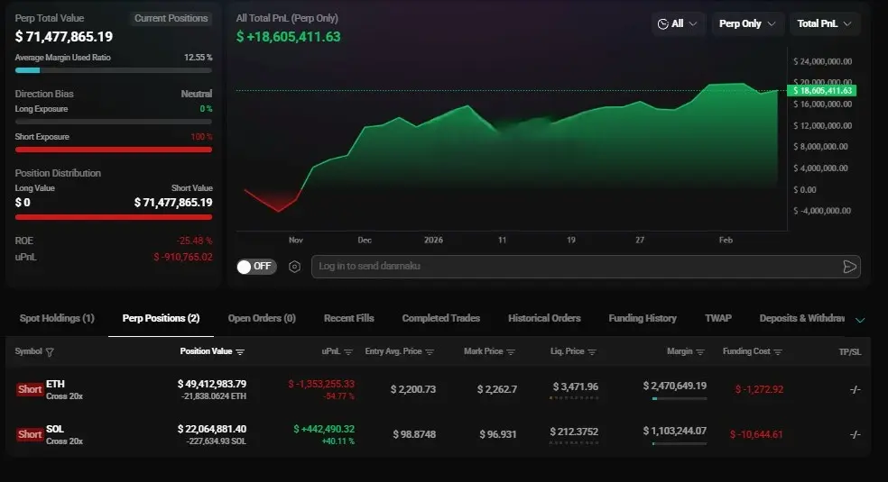Click the Perp Total Value $71,477,865.19
Viewport: 888px width, 482px height.
pos(64,37)
